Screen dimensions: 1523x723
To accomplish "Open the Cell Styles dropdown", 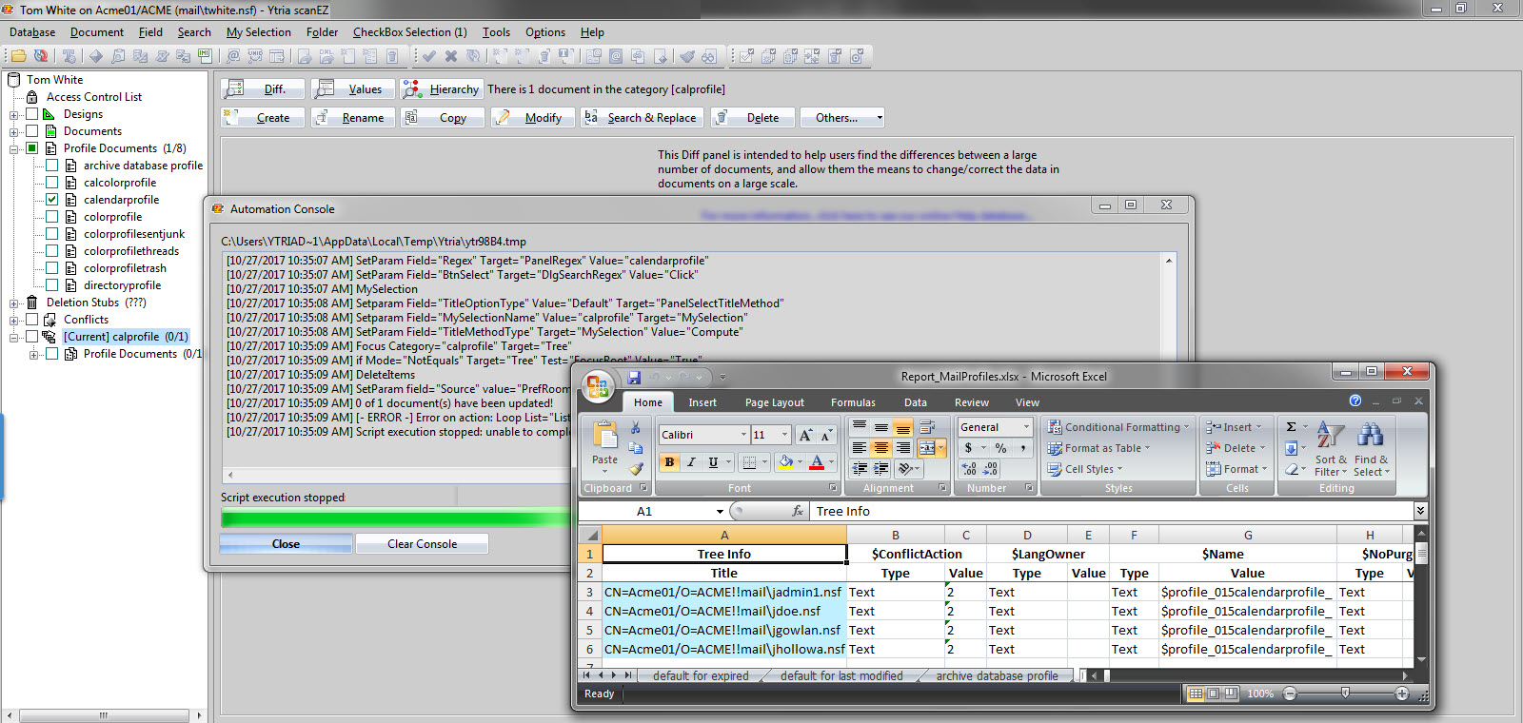I will (x=1085, y=469).
